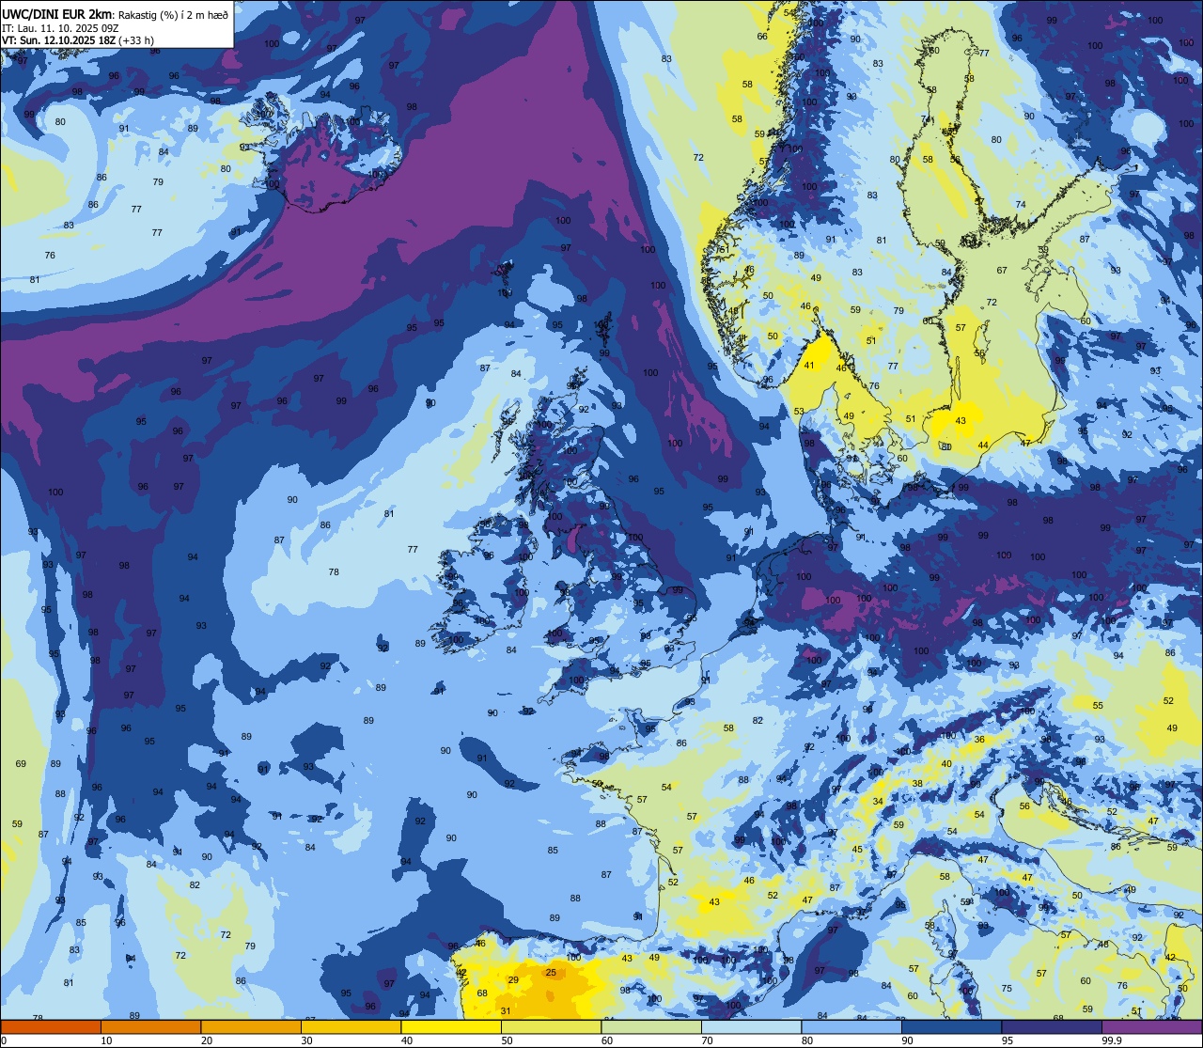Click the legend tick label "30"
Screen dimensions: 1203x1048
306,1040
